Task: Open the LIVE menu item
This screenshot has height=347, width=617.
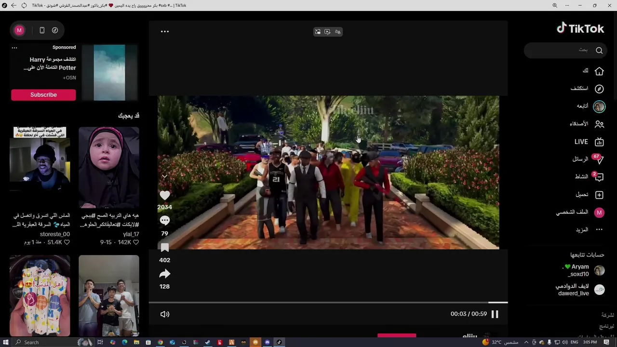Action: (x=589, y=142)
